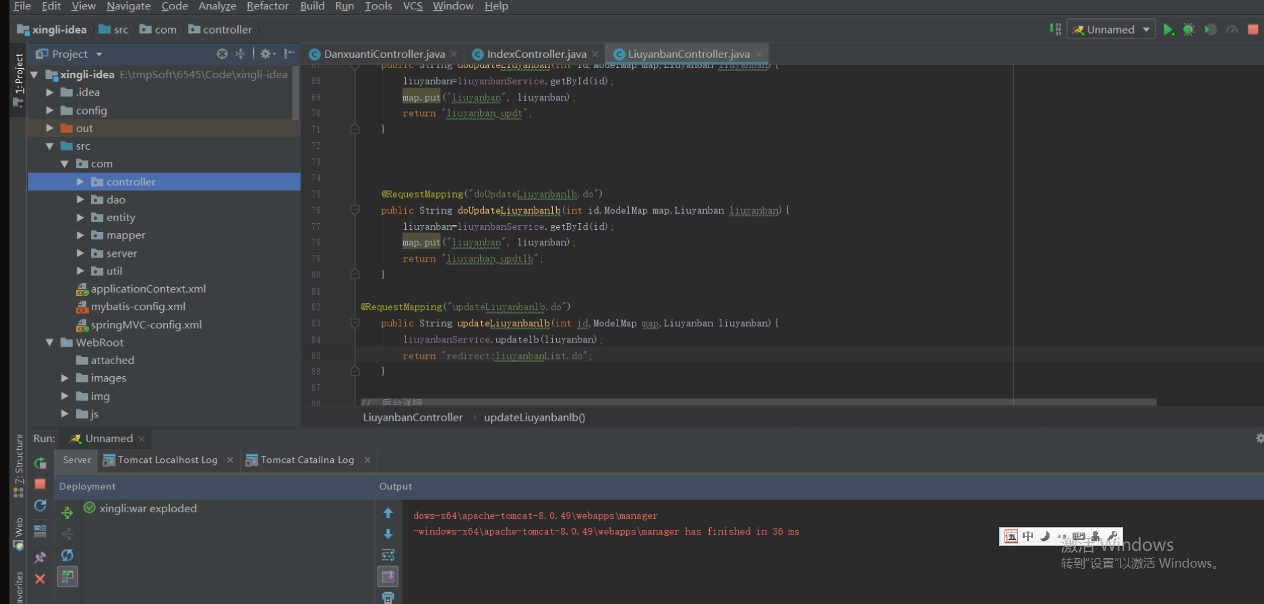1264x604 pixels.
Task: Click the Deploy All green arrows icon
Action: (67, 513)
